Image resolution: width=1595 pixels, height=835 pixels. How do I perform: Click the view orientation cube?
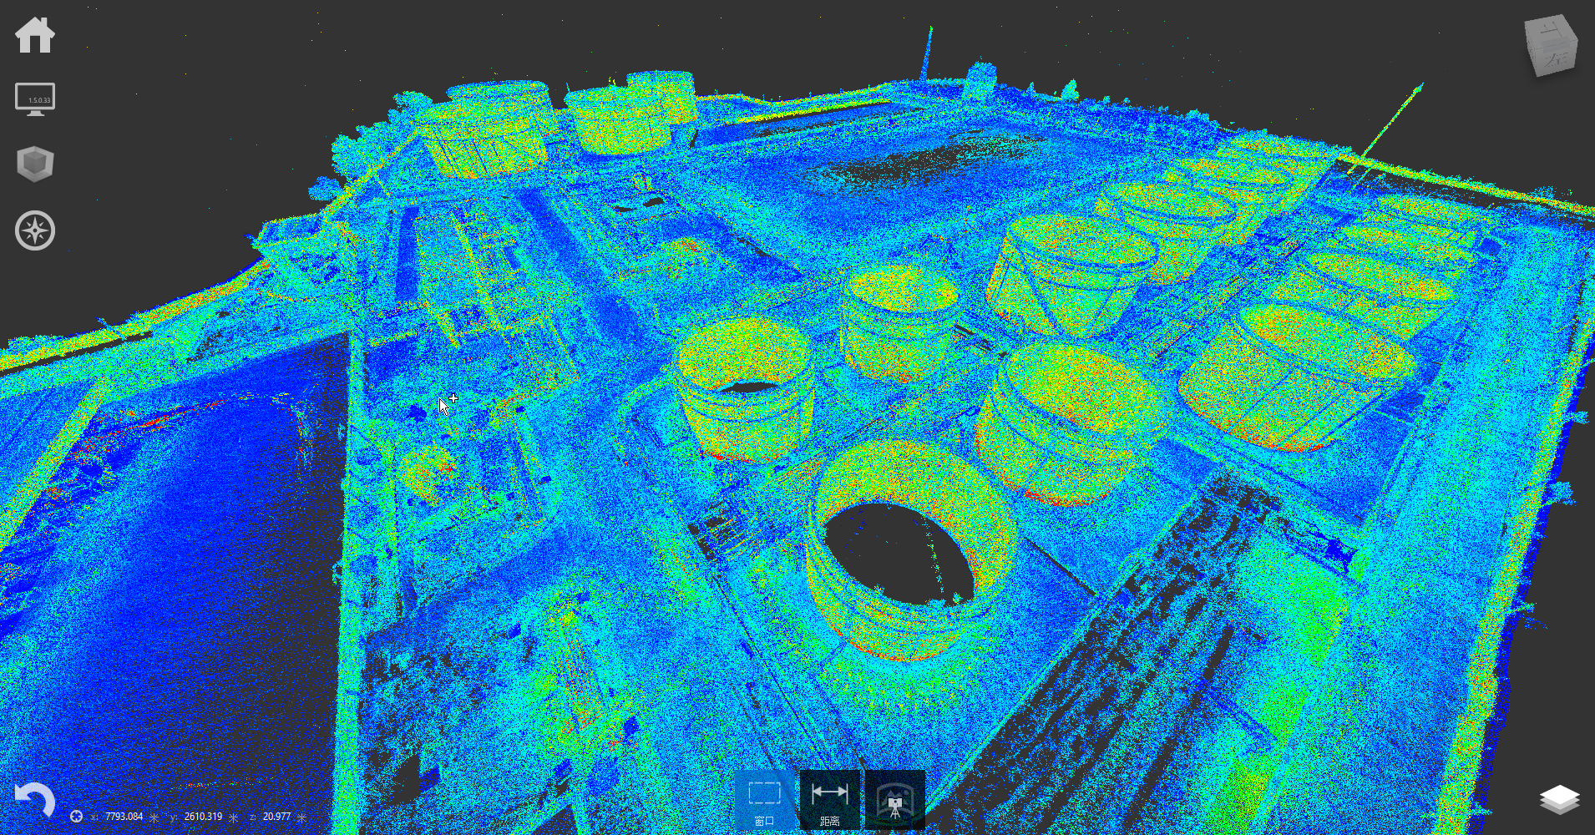click(1551, 45)
